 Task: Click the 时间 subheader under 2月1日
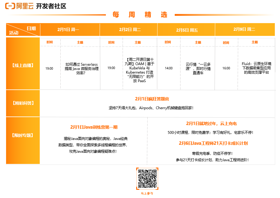pos(50,42)
